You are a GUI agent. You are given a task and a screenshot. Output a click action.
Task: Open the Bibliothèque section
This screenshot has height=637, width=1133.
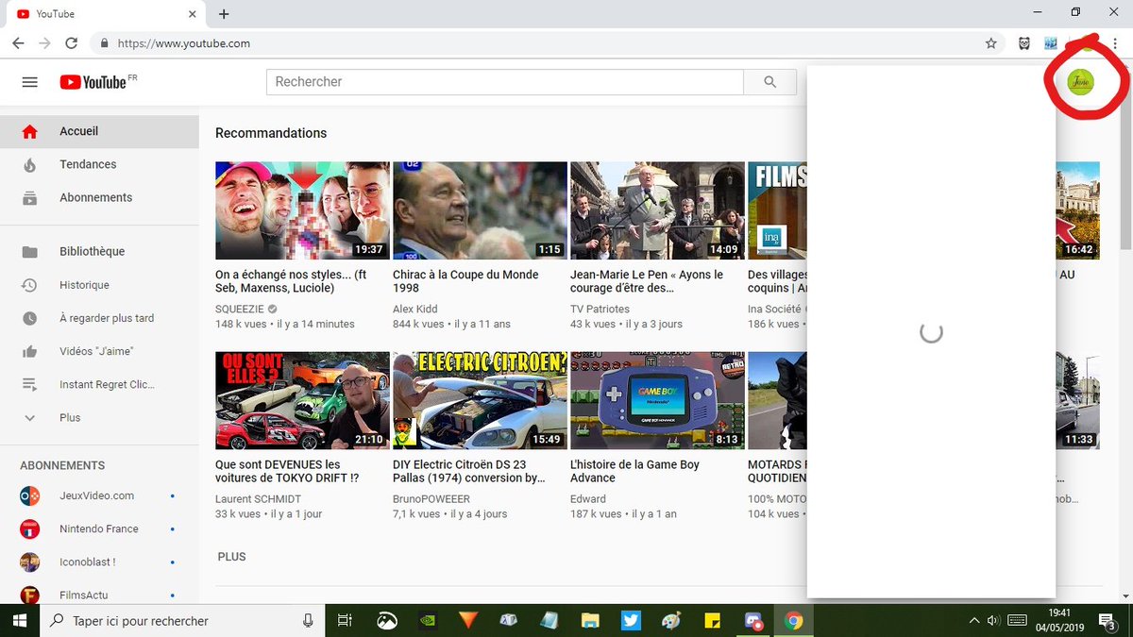(x=99, y=252)
